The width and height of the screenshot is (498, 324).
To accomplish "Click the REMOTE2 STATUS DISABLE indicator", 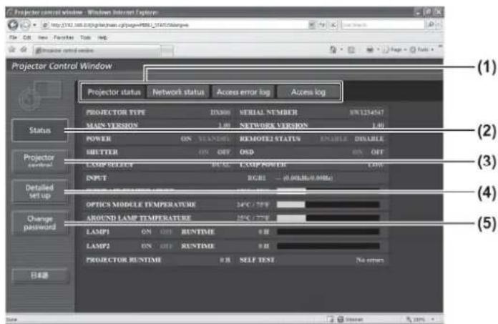I will click(x=369, y=139).
